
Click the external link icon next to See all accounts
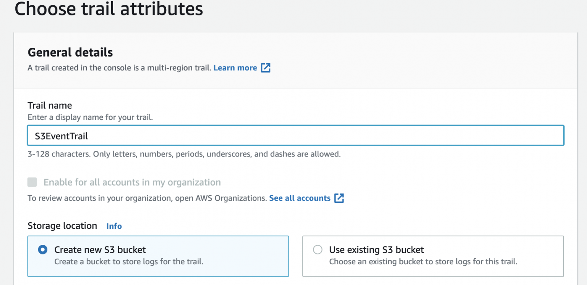click(339, 198)
